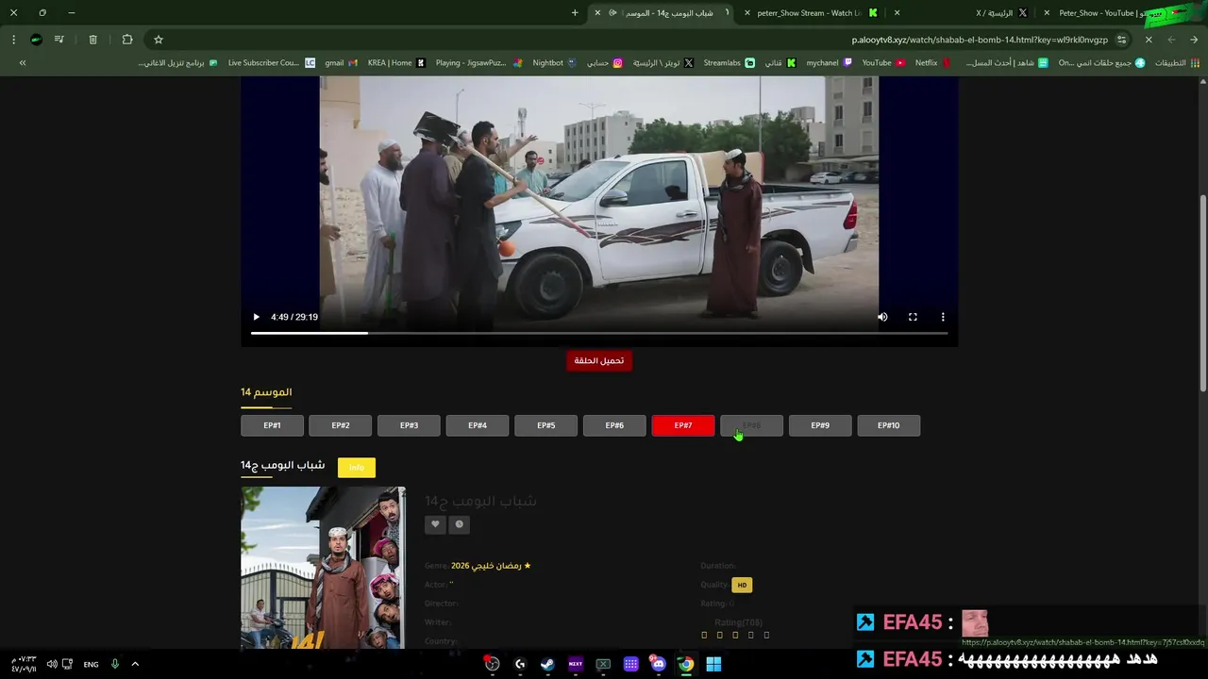Seek along the video progress bar

pyautogui.click(x=599, y=333)
